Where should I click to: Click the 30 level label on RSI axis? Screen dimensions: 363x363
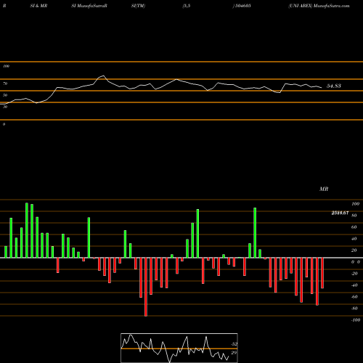tap(5, 107)
